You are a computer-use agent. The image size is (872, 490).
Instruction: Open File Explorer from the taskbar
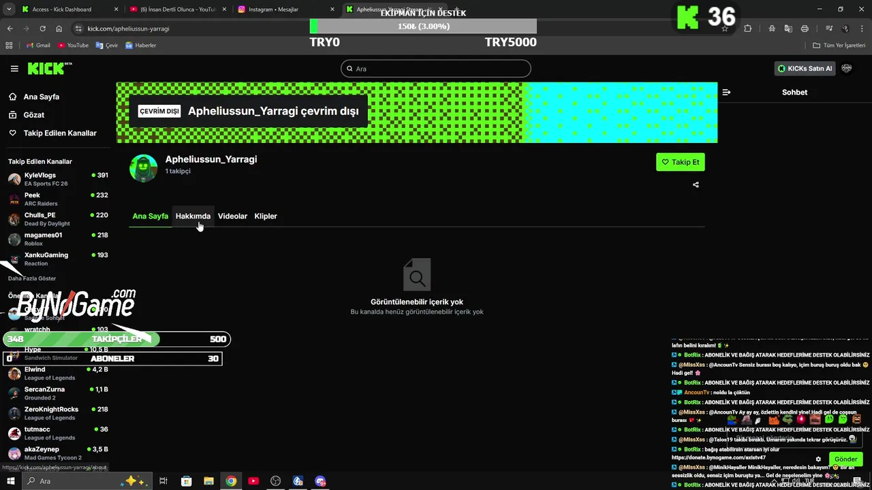pos(208,481)
